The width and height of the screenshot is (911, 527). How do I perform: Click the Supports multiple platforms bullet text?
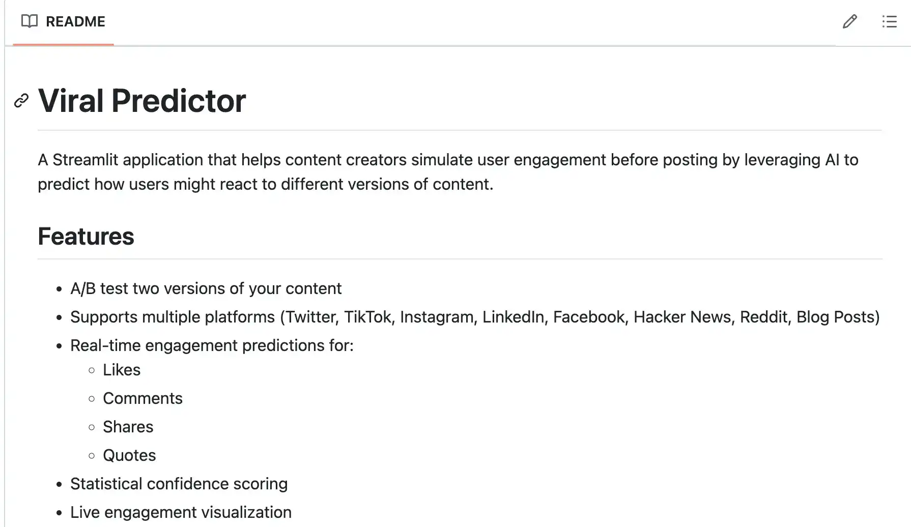475,317
